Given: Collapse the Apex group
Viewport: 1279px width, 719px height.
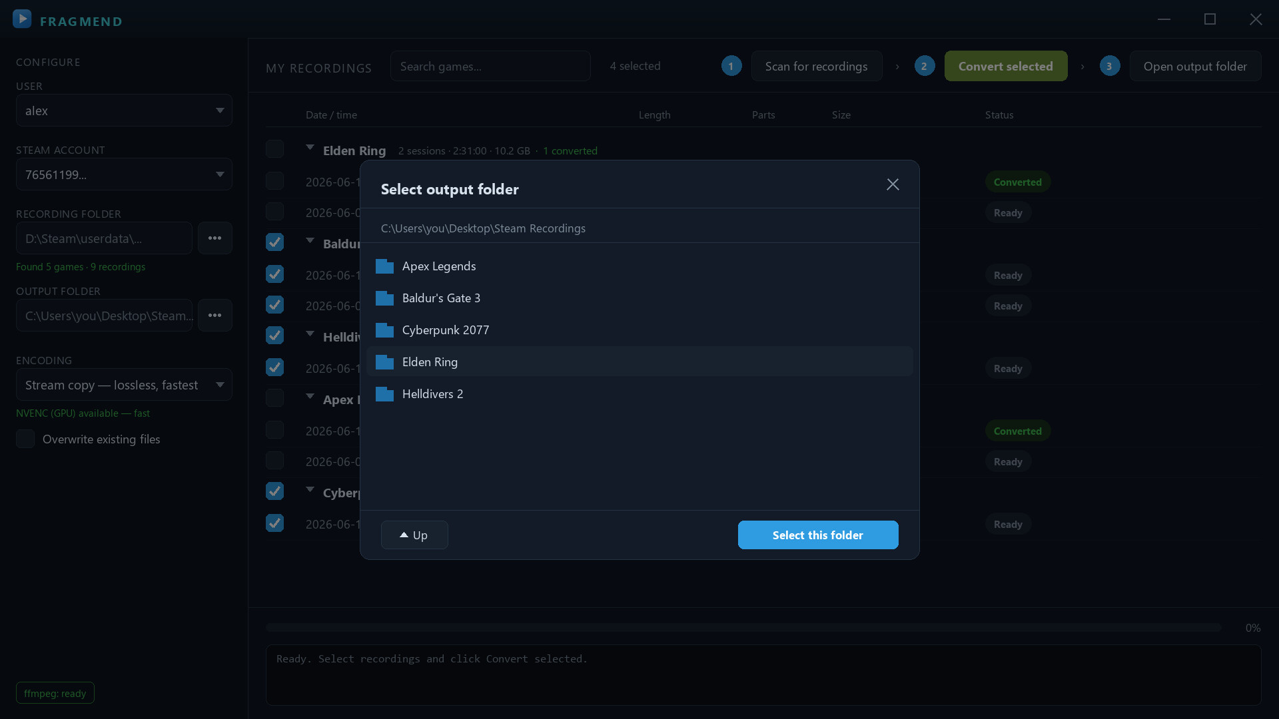Looking at the screenshot, I should point(310,397).
